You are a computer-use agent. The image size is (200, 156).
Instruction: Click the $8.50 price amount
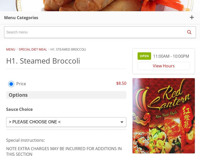121,83
